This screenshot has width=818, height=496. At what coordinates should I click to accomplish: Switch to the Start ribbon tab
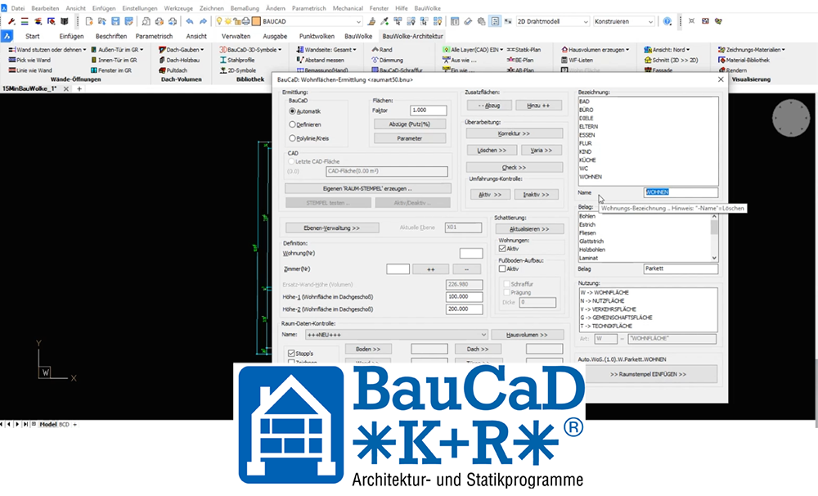[33, 36]
